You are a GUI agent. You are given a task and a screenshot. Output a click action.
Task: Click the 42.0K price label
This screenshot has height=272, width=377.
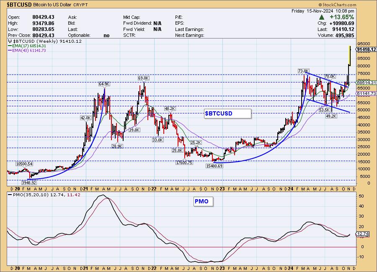(86, 118)
